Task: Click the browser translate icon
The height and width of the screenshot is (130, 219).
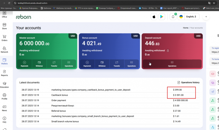Action: [209, 3]
